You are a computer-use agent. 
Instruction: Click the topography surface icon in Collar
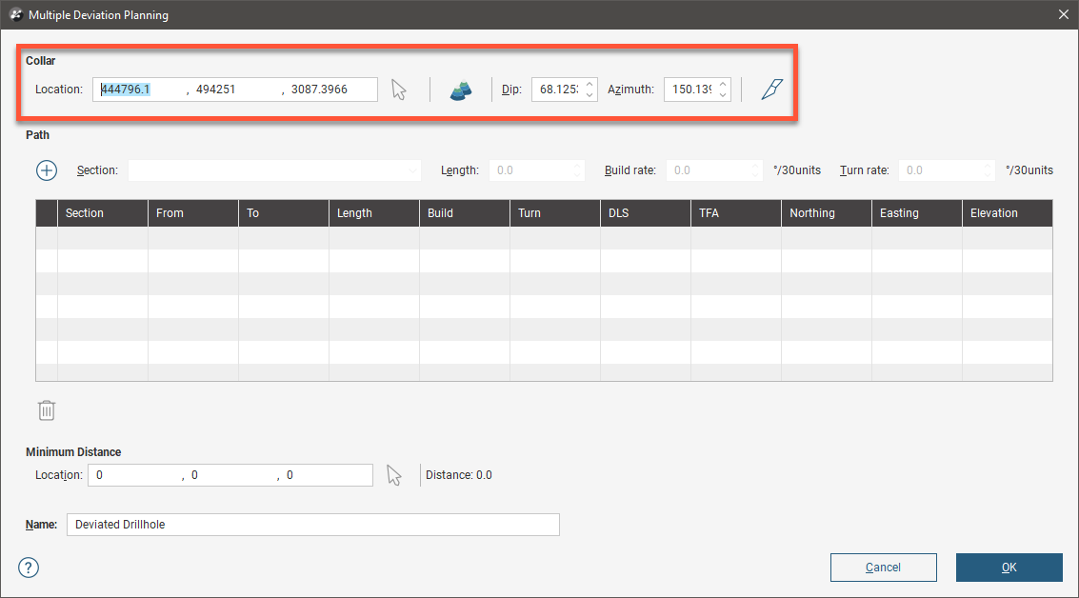tap(461, 90)
